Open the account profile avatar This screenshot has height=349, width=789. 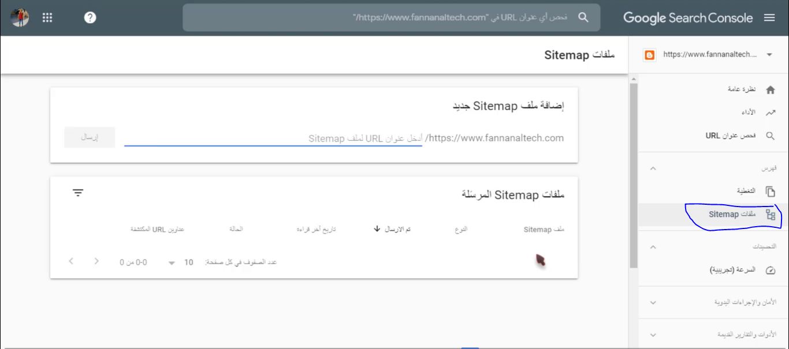(x=20, y=17)
